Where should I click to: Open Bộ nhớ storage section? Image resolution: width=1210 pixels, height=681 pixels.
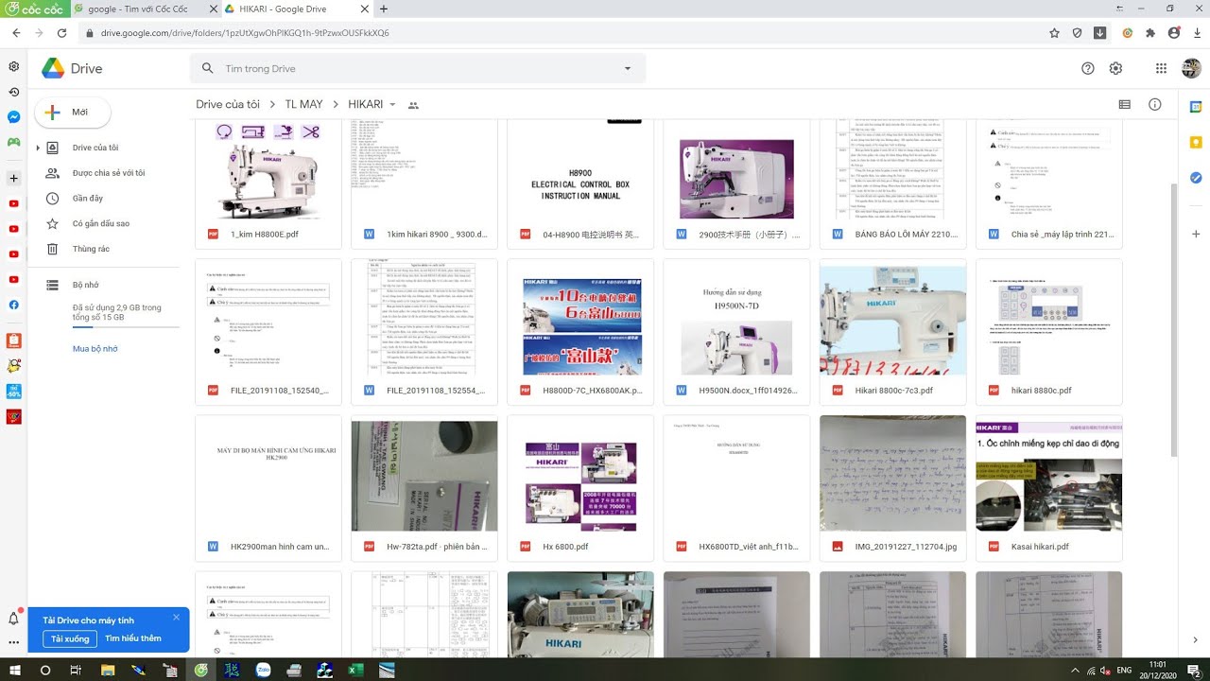tap(73, 285)
